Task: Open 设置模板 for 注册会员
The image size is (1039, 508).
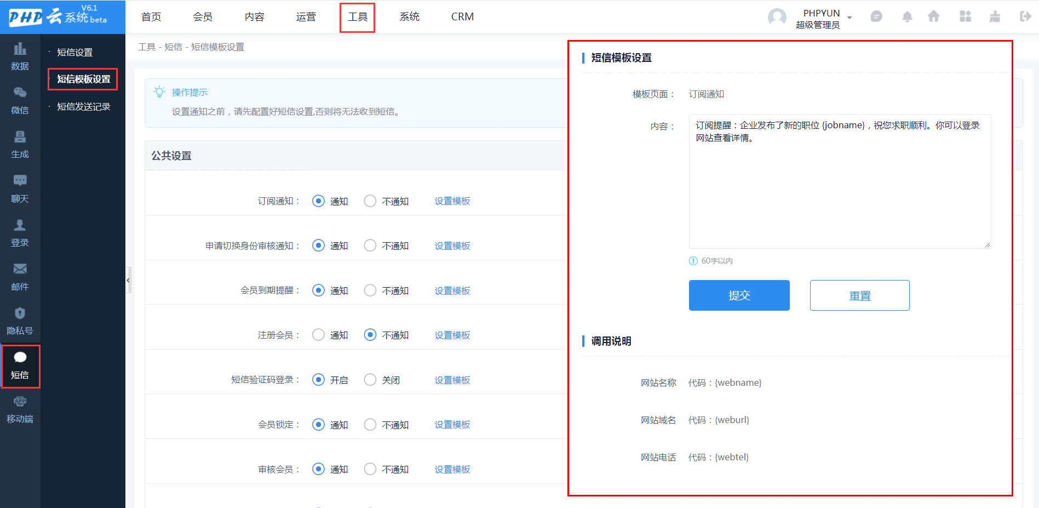Action: [x=452, y=335]
